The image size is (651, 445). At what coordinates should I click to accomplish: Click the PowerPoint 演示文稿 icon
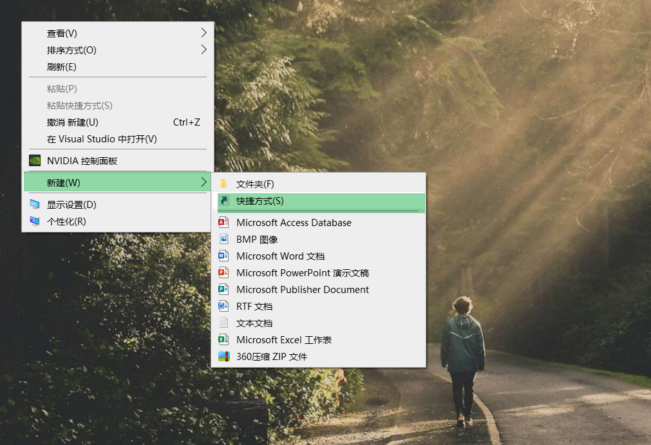(223, 272)
